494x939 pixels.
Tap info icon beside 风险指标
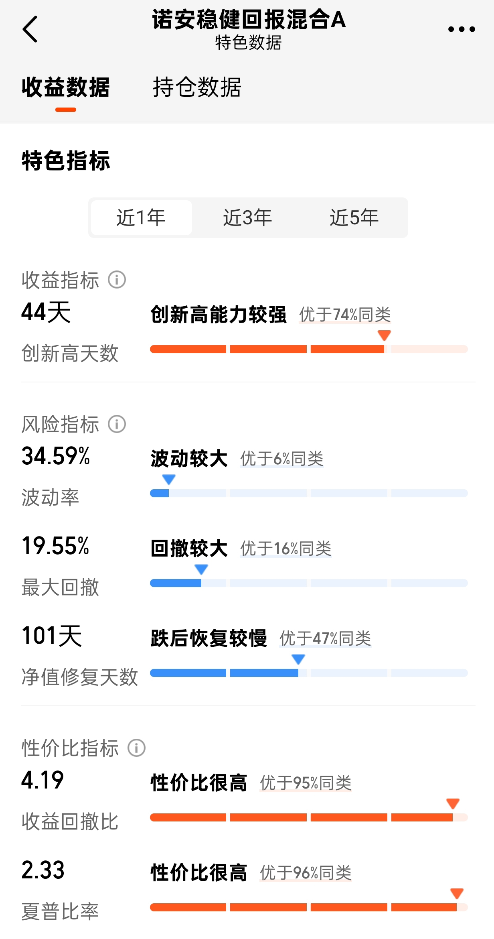[x=117, y=424]
